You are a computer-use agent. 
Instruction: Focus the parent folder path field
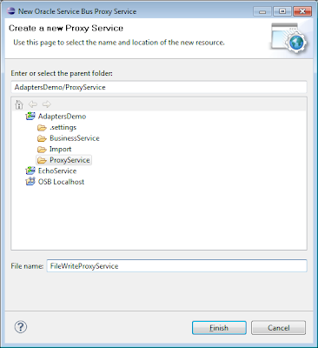pos(159,87)
